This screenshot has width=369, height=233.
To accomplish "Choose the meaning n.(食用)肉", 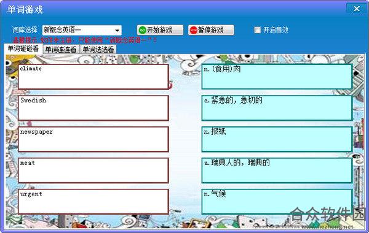I will [277, 77].
